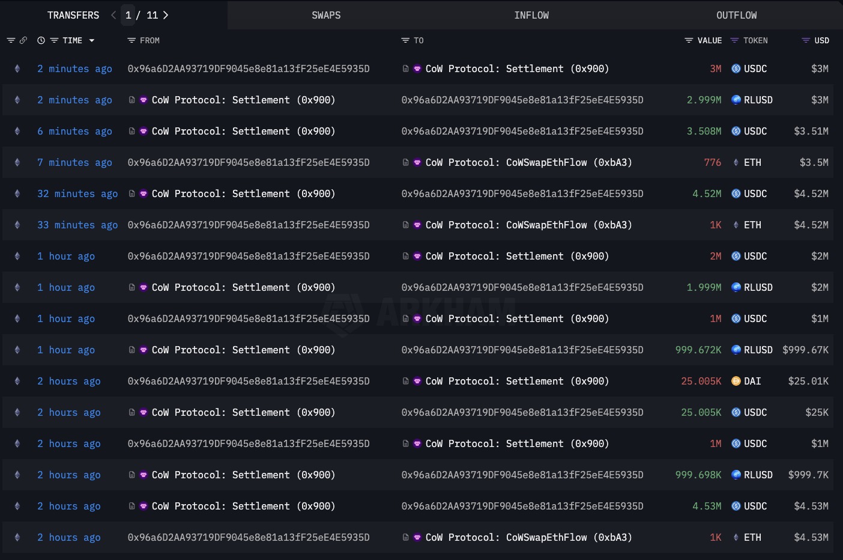The width and height of the screenshot is (843, 560).
Task: Switch to the INFLOW tab
Action: [x=531, y=15]
